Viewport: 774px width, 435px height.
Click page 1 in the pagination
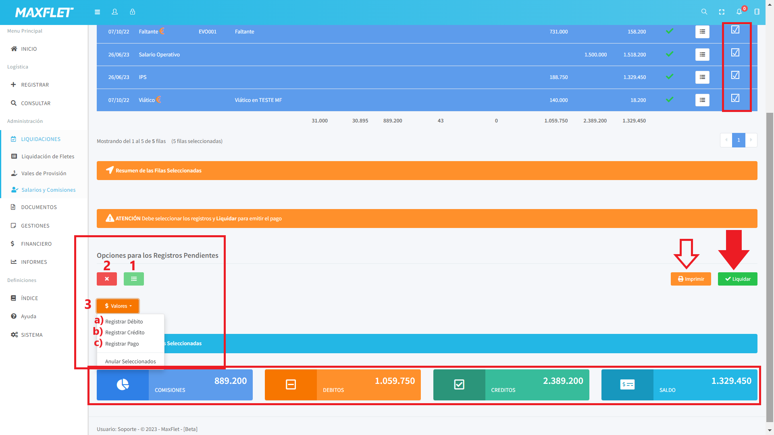click(x=739, y=140)
